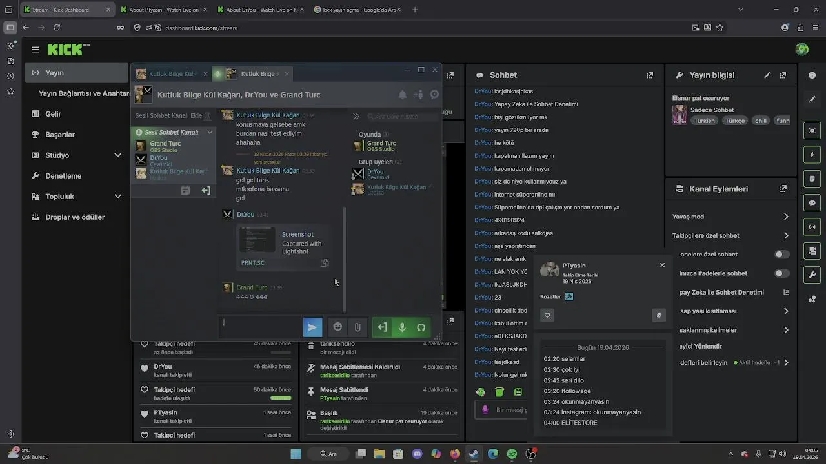826x464 pixels.
Task: Open the 'saklanmış kelimeler' chevron
Action: click(x=786, y=330)
